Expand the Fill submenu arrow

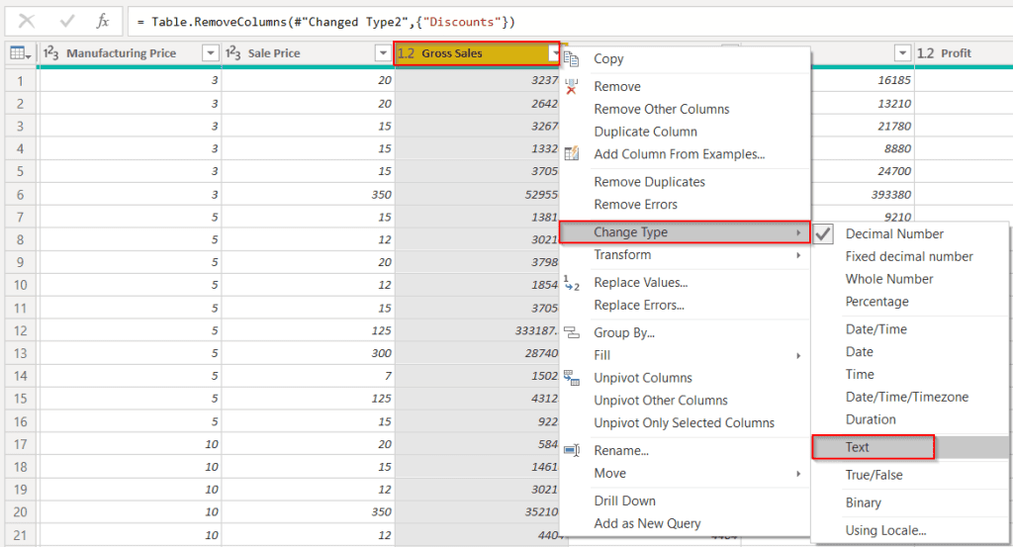click(798, 356)
